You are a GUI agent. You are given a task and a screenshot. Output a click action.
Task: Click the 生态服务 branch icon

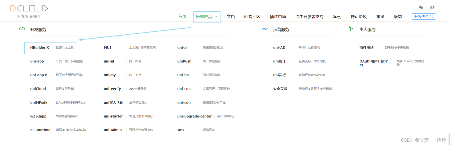point(351,29)
